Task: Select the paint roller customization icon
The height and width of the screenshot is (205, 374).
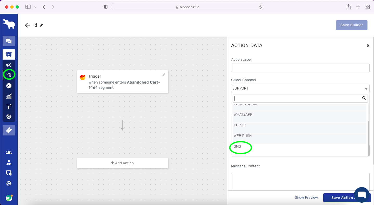Action: (9, 106)
